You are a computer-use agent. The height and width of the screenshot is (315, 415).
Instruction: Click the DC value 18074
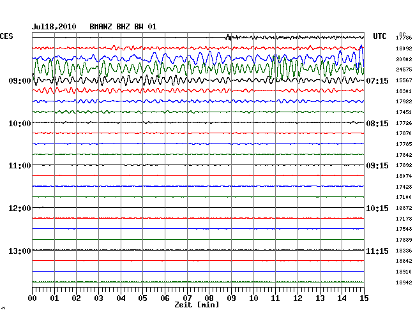pyautogui.click(x=404, y=176)
